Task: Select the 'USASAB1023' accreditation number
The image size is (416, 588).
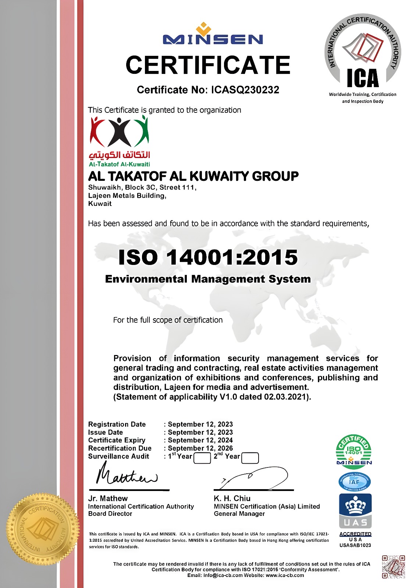Action: click(x=355, y=545)
